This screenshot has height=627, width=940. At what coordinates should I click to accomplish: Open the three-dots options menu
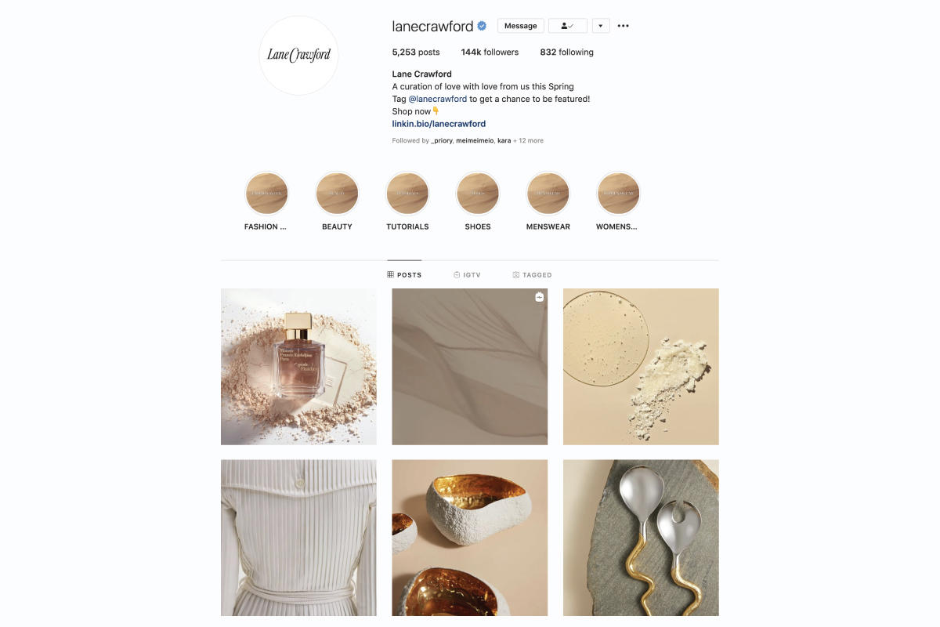coord(623,26)
